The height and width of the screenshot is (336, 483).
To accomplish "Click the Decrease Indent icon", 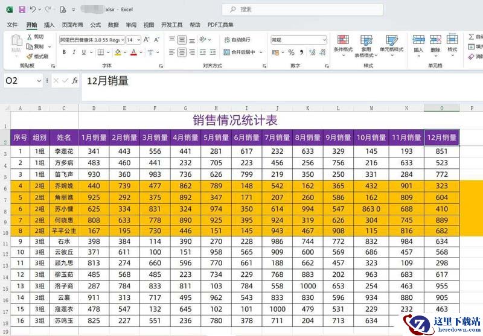I will tap(203, 52).
